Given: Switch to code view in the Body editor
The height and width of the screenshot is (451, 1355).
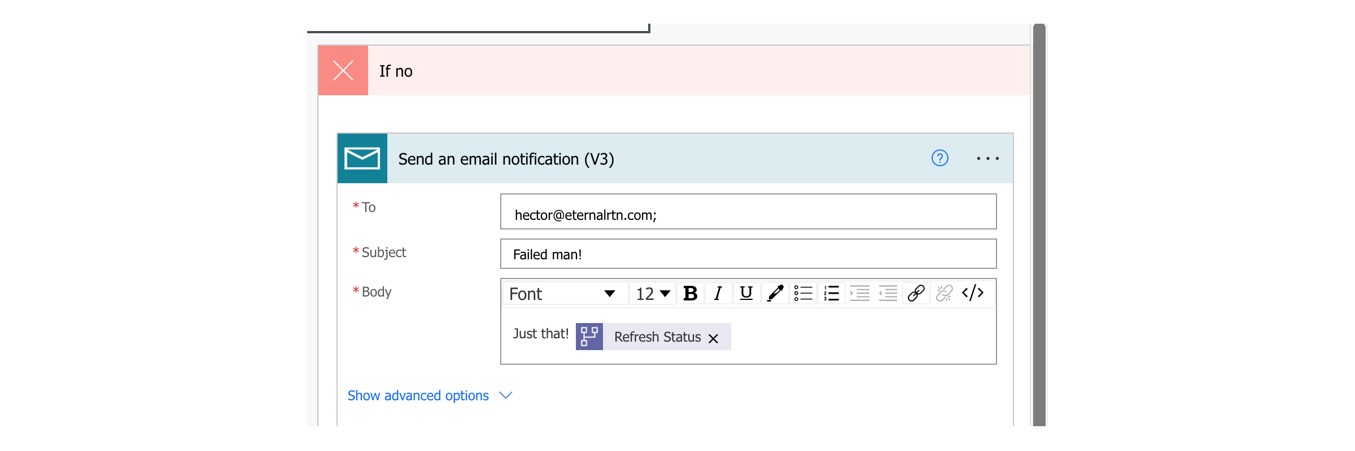Looking at the screenshot, I should pos(973,293).
